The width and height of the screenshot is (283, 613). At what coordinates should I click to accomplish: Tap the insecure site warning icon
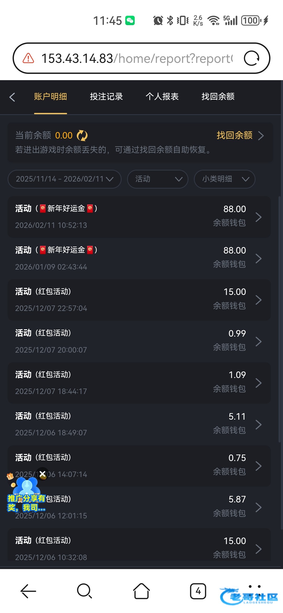(28, 58)
